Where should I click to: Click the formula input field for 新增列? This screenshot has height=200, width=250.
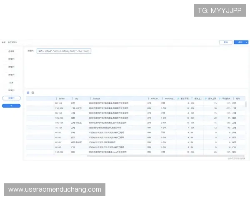click(x=63, y=51)
